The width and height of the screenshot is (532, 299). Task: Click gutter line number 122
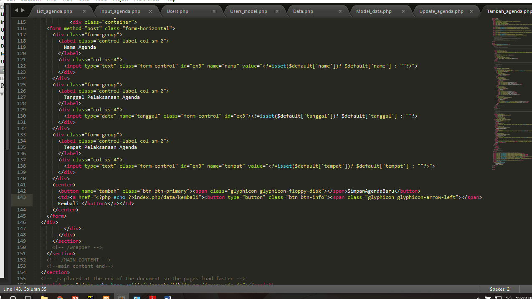21,66
